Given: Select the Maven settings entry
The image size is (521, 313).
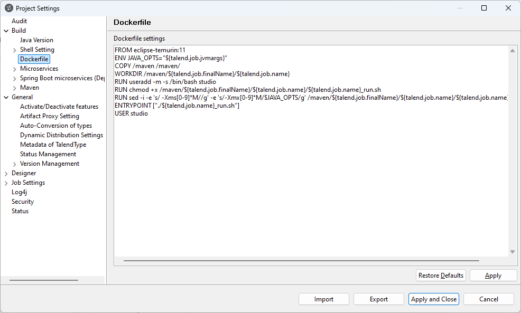Looking at the screenshot, I should click(30, 87).
